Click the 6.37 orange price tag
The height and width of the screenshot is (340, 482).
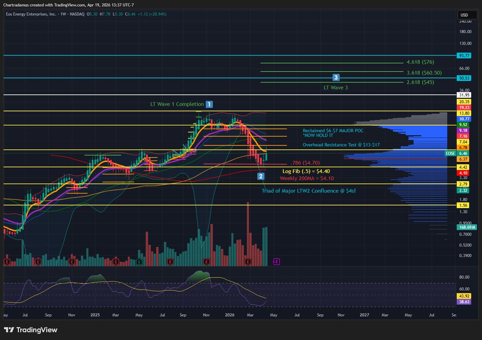[x=463, y=159]
